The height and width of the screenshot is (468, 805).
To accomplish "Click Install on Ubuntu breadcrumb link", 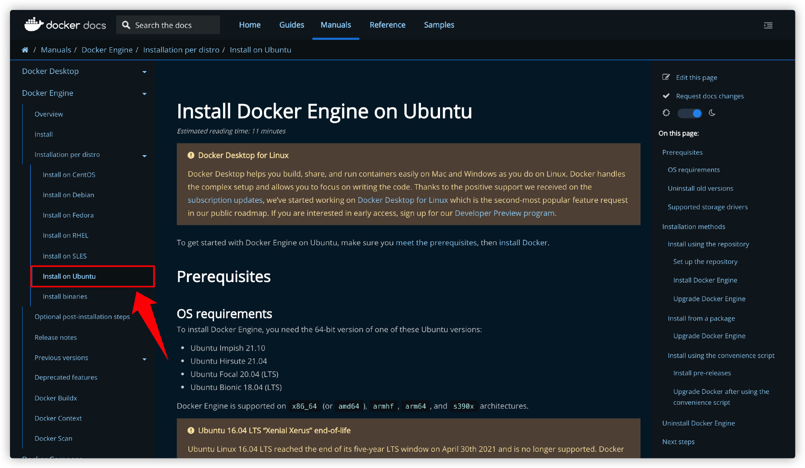I will click(x=260, y=50).
